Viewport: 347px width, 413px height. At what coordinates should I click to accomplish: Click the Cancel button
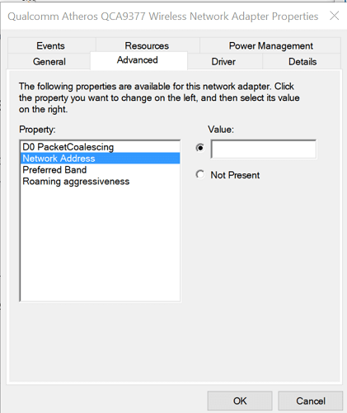tap(311, 401)
